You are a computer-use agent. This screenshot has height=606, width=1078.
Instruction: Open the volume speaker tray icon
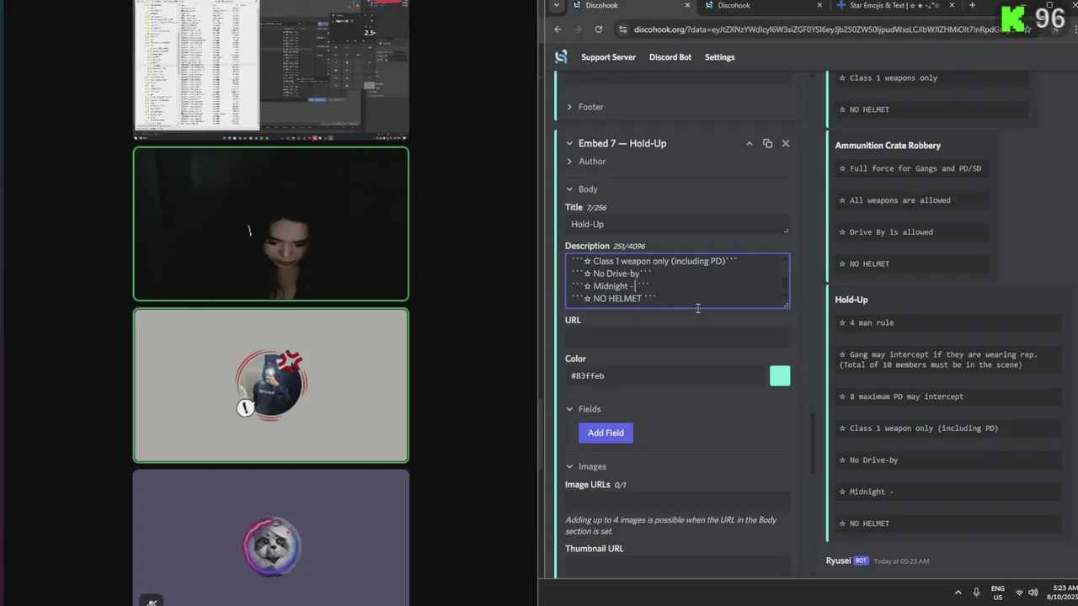pos(1033,593)
